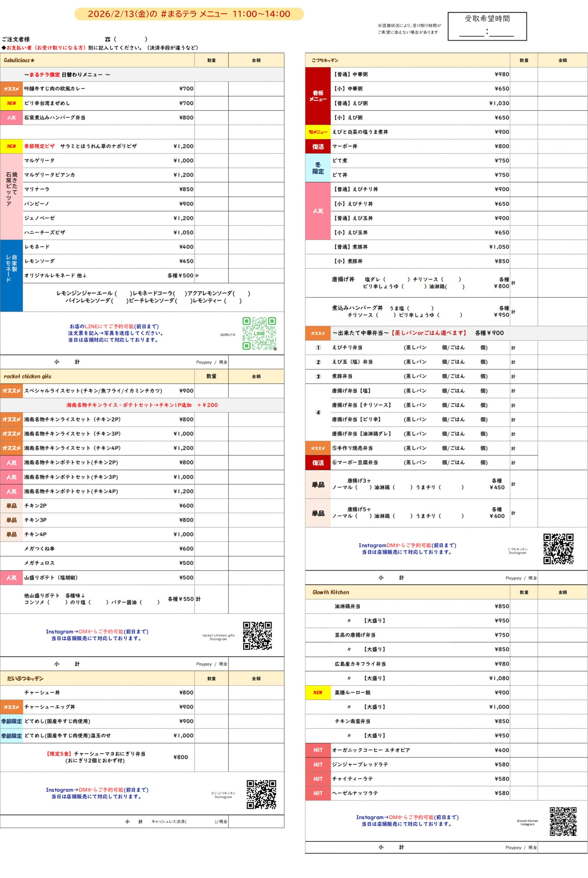588x878 pixels.
Task: Click the ごづちキッチン Instagram QR code
Action: click(559, 549)
